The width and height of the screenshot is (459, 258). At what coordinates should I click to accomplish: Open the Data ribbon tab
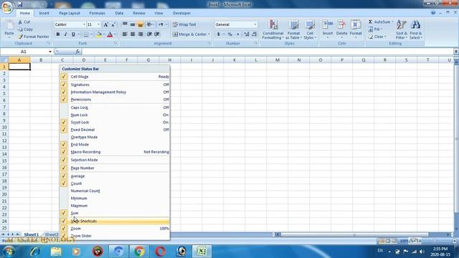point(119,13)
